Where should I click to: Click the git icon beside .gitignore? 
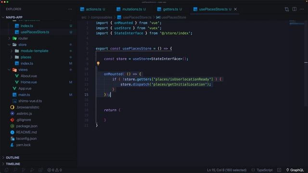pos(12,120)
